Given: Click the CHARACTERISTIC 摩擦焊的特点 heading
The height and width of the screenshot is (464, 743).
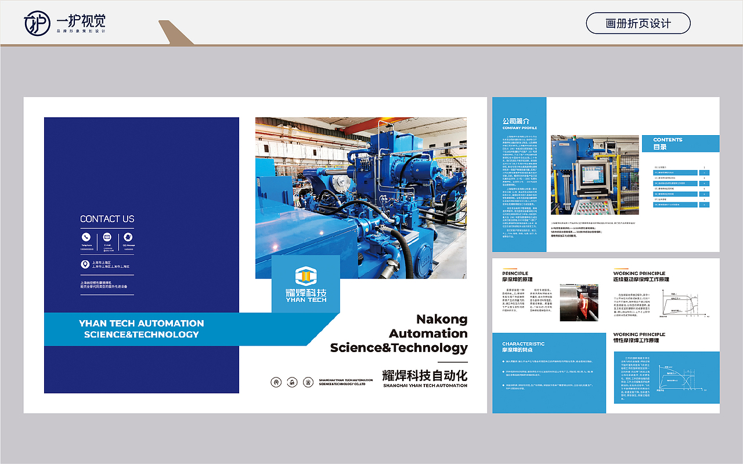Looking at the screenshot, I should pyautogui.click(x=523, y=347).
